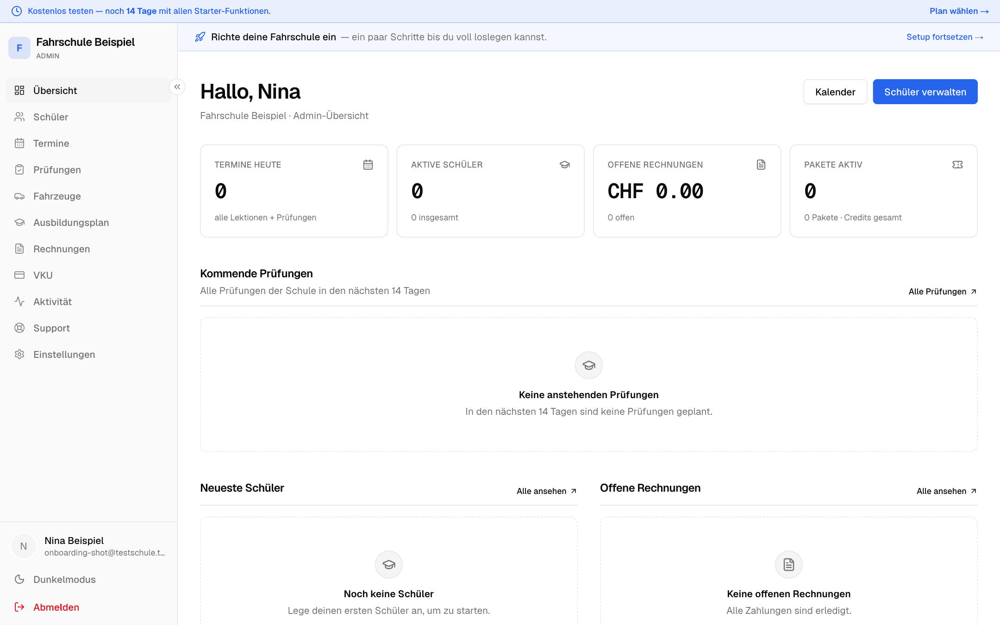
Task: Collapse the sidebar with double-chevron button
Action: pyautogui.click(x=177, y=87)
